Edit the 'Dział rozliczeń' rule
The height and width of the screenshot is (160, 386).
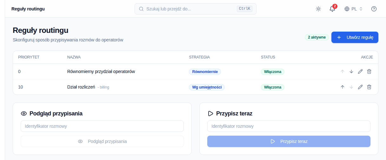pos(360,87)
